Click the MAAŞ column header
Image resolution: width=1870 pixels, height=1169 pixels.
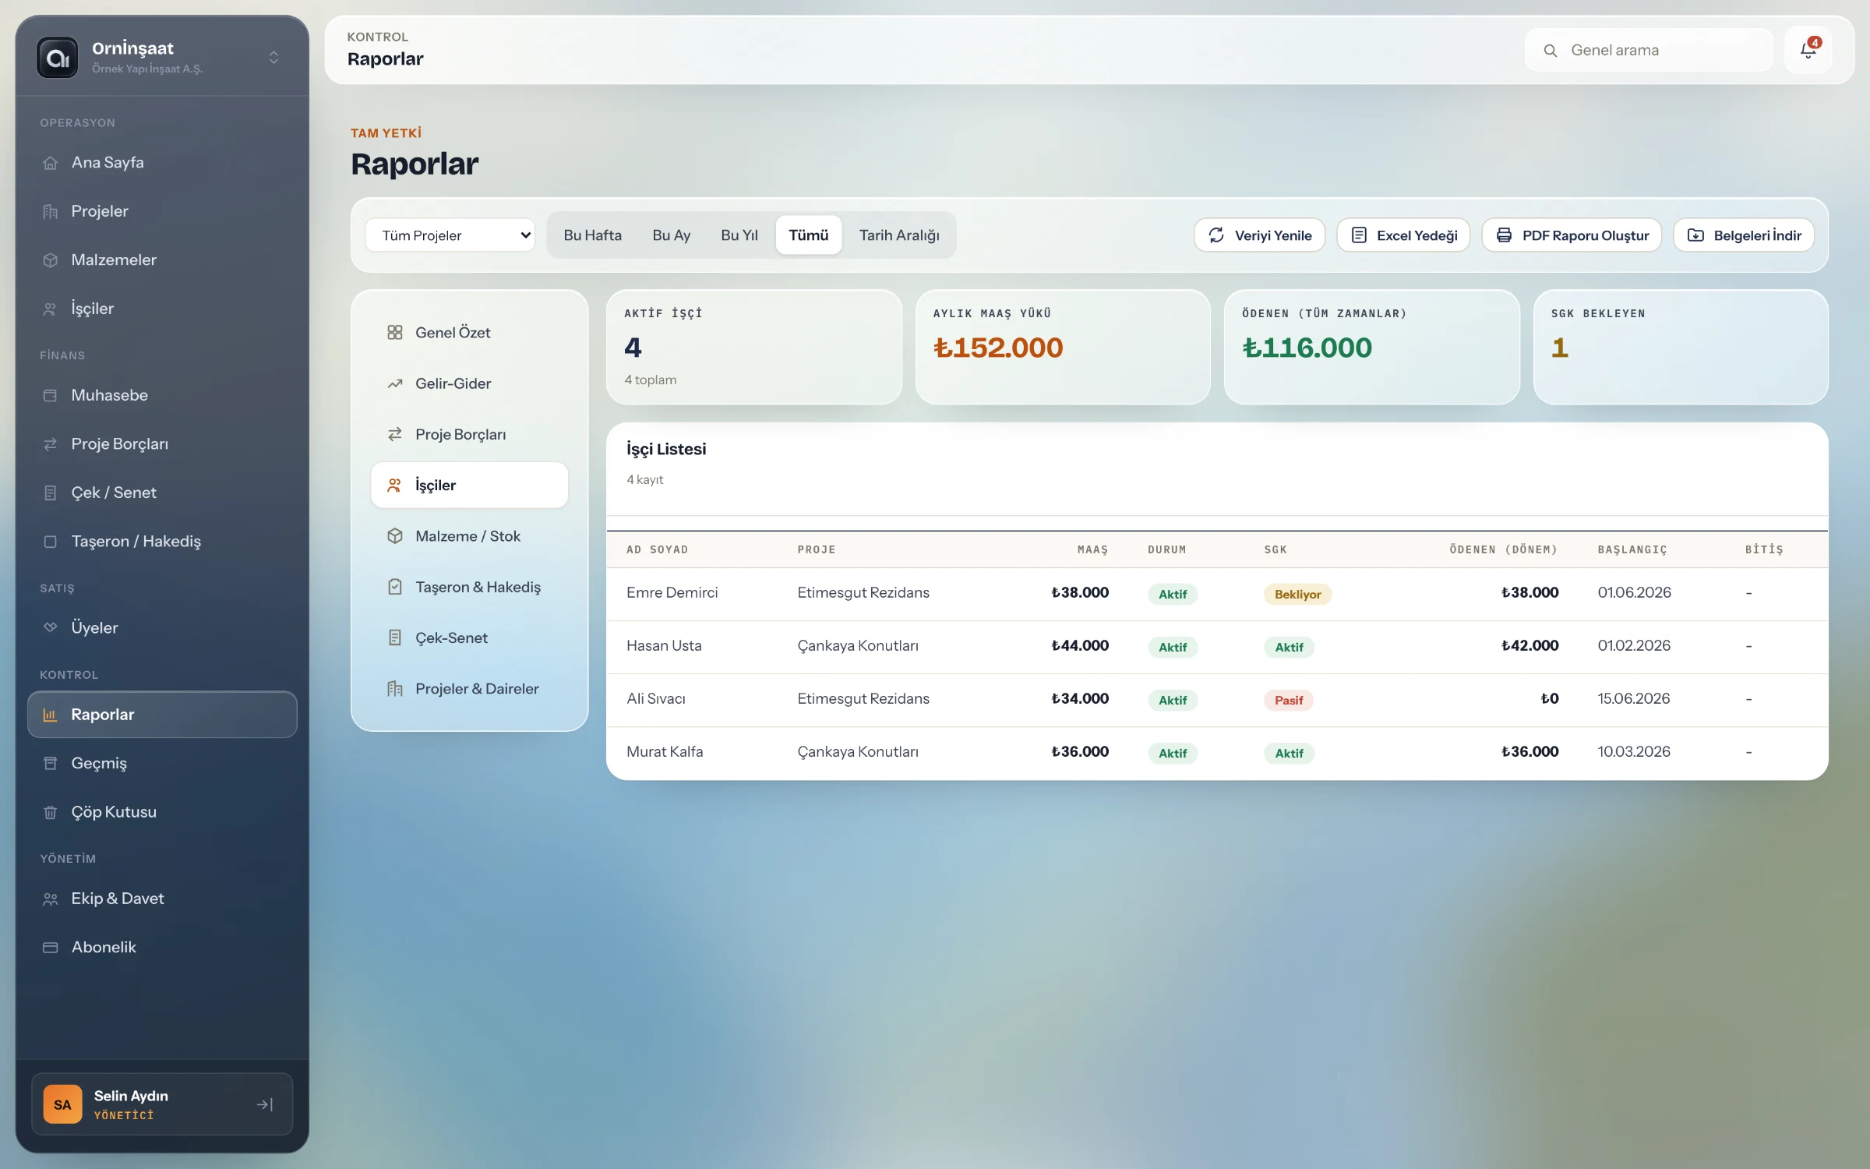[x=1092, y=550]
